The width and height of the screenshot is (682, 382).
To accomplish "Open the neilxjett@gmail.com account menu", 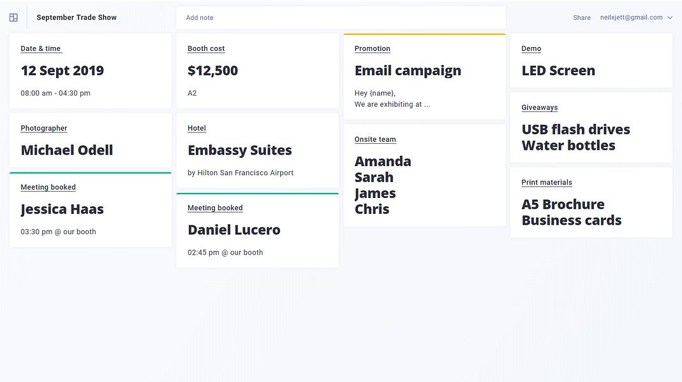I will coord(631,18).
